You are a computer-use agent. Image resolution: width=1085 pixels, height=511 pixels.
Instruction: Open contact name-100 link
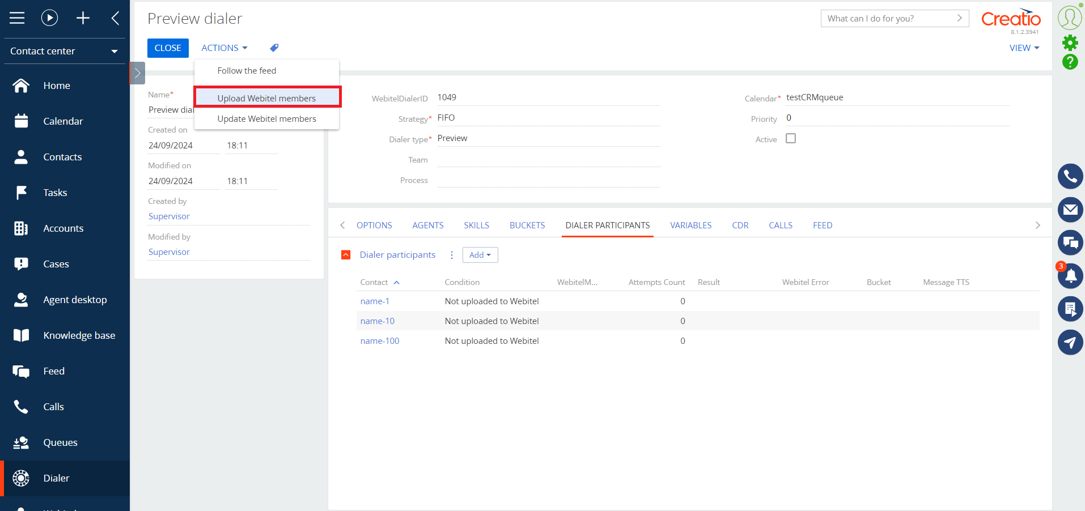[x=380, y=341]
